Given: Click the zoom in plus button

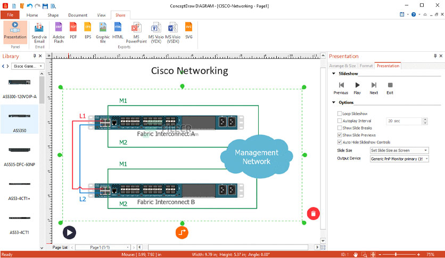Looking at the screenshot, I should click(418, 255).
